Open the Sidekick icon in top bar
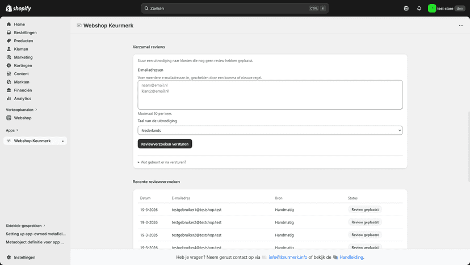 (x=406, y=9)
